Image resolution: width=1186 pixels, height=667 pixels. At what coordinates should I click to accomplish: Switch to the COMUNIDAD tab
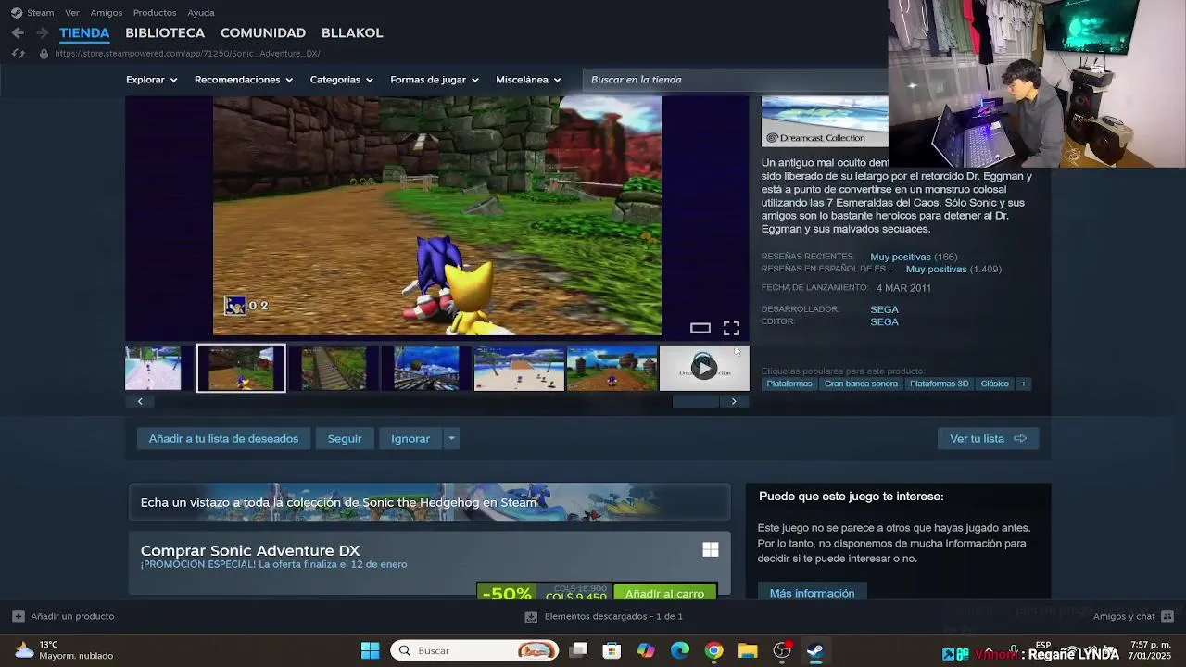263,32
